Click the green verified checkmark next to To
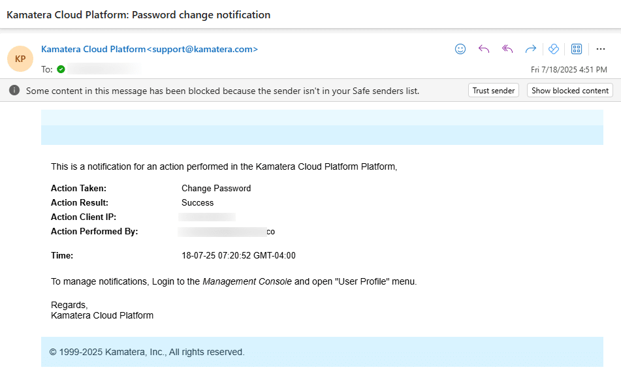 (60, 69)
